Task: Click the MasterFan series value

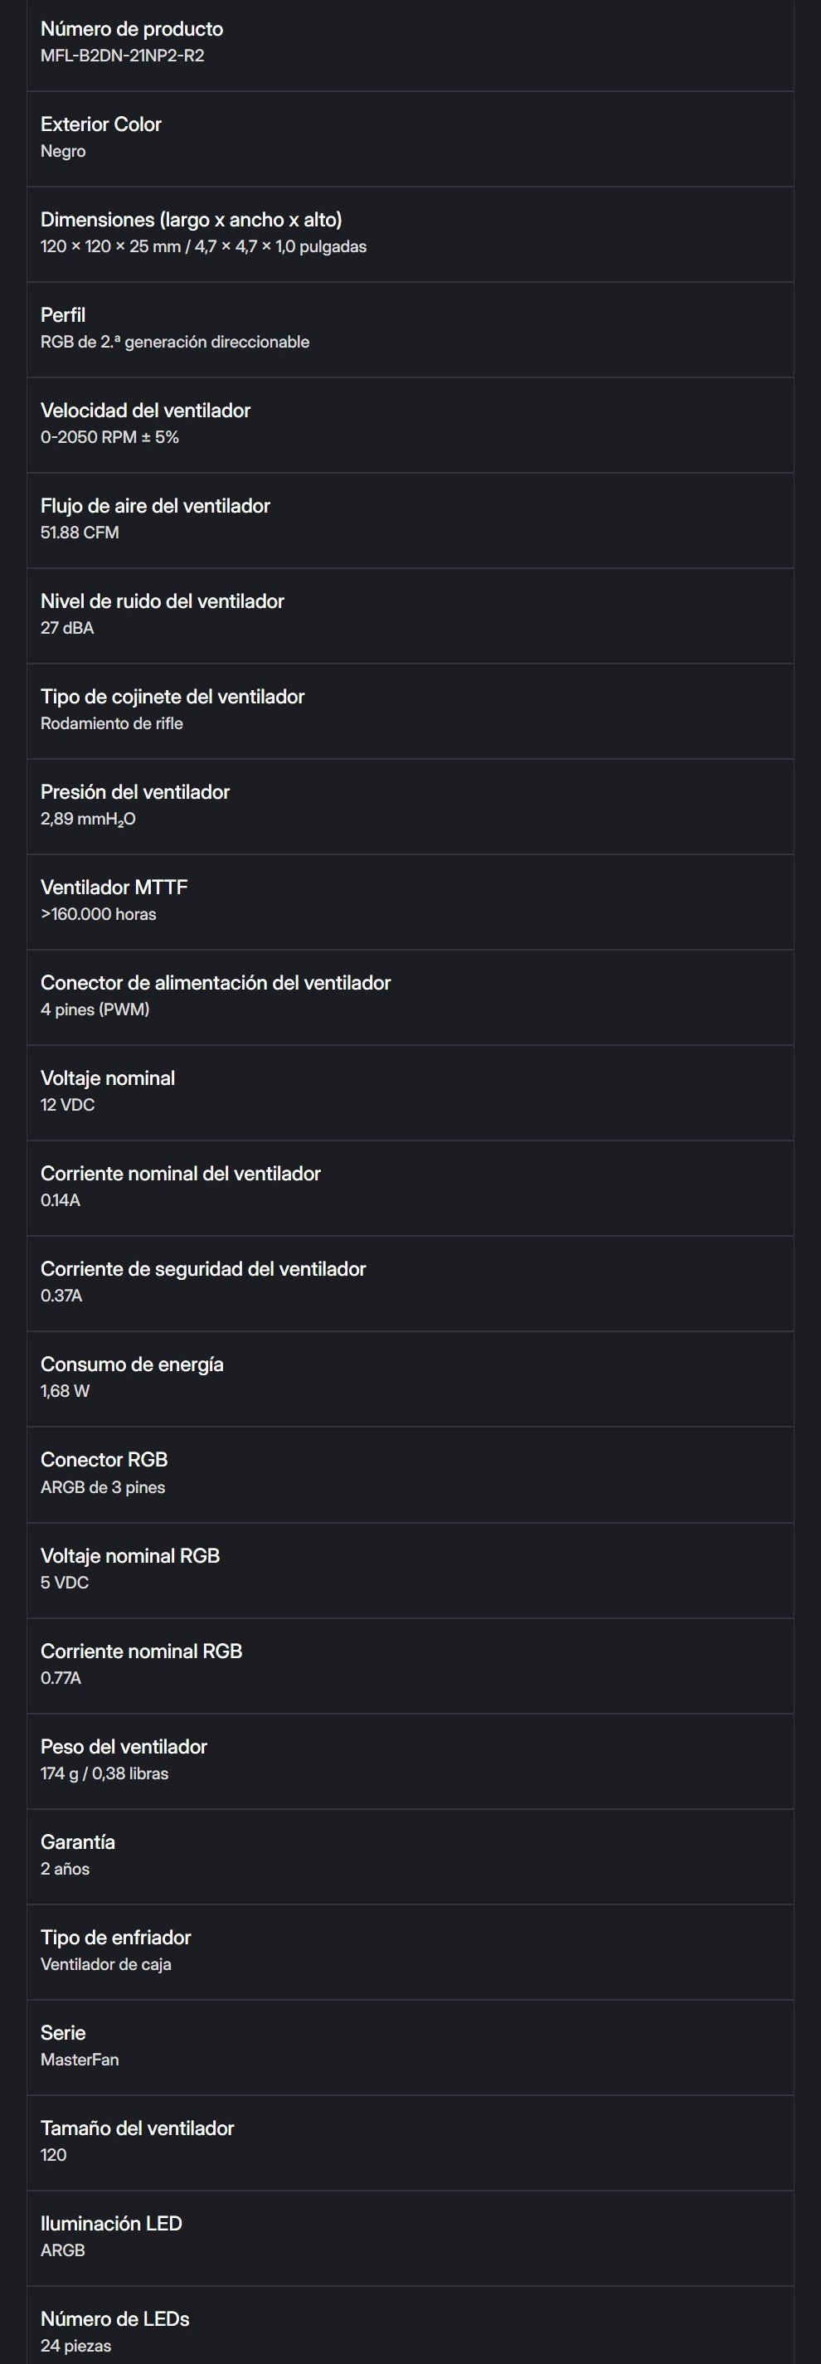Action: click(x=80, y=2060)
